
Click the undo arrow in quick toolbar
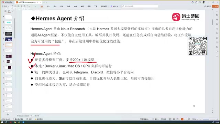coord(28,6)
